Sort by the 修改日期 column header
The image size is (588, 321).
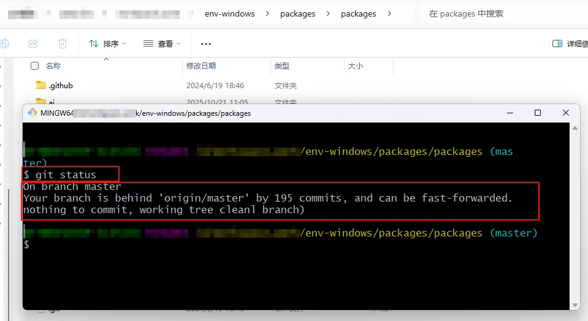click(201, 66)
